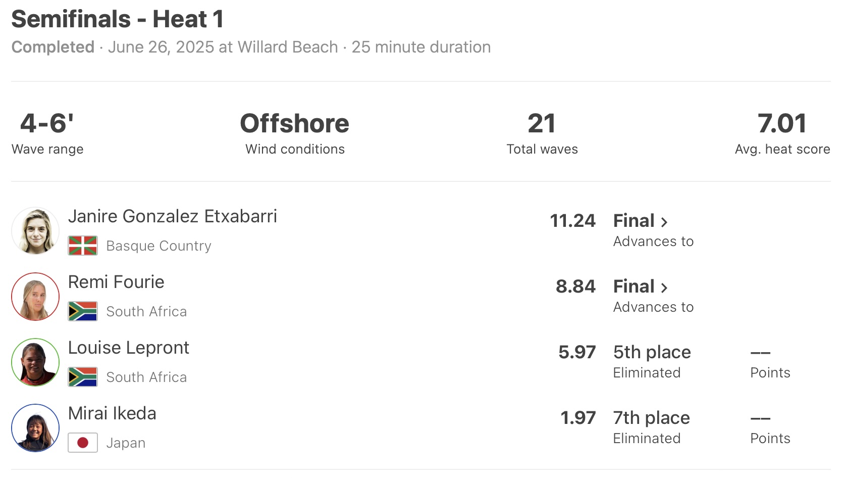Viewport: 843px width, 480px height.
Task: Click the Japan flag icon
Action: 83,443
